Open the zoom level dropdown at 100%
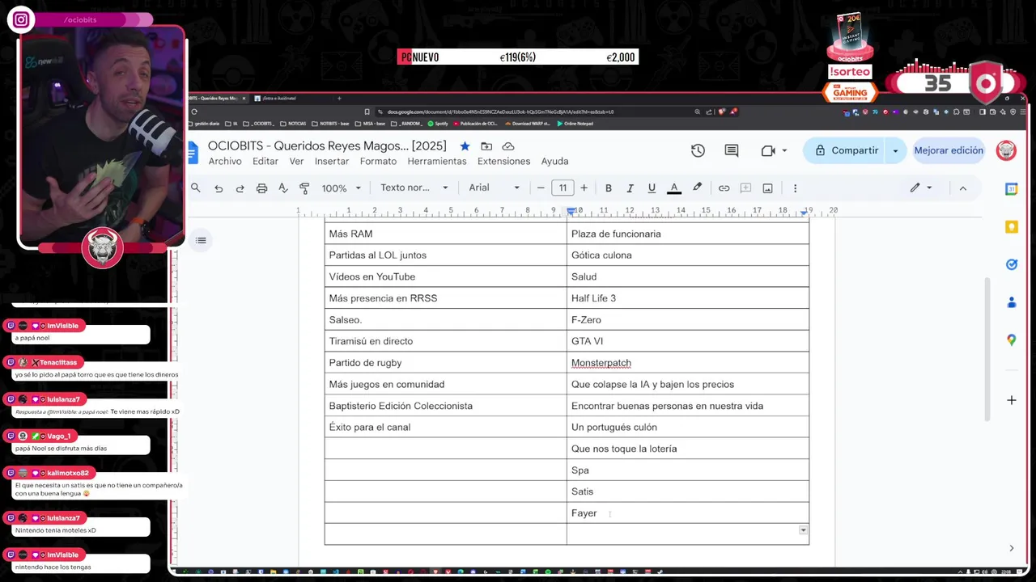The height and width of the screenshot is (582, 1036). (341, 188)
